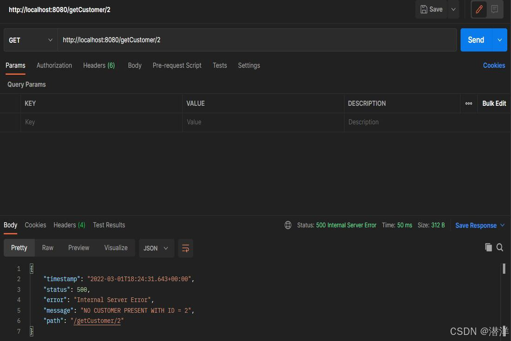Open the "/getCustomer/2" path link
Viewport: 511px width, 341px height.
click(97, 321)
